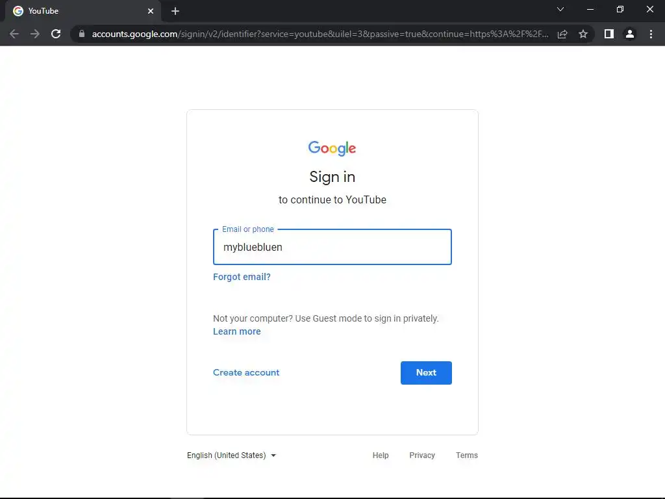
Task: Restore down the browser window
Action: click(x=620, y=9)
